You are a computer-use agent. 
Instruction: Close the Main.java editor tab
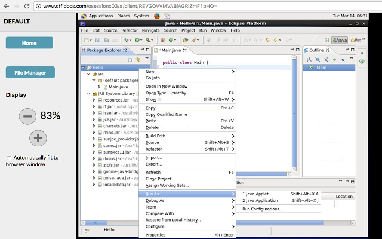pos(184,50)
